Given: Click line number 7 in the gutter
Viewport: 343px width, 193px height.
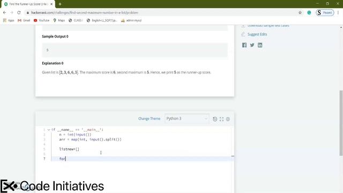Looking at the screenshot, I should click(44, 159).
